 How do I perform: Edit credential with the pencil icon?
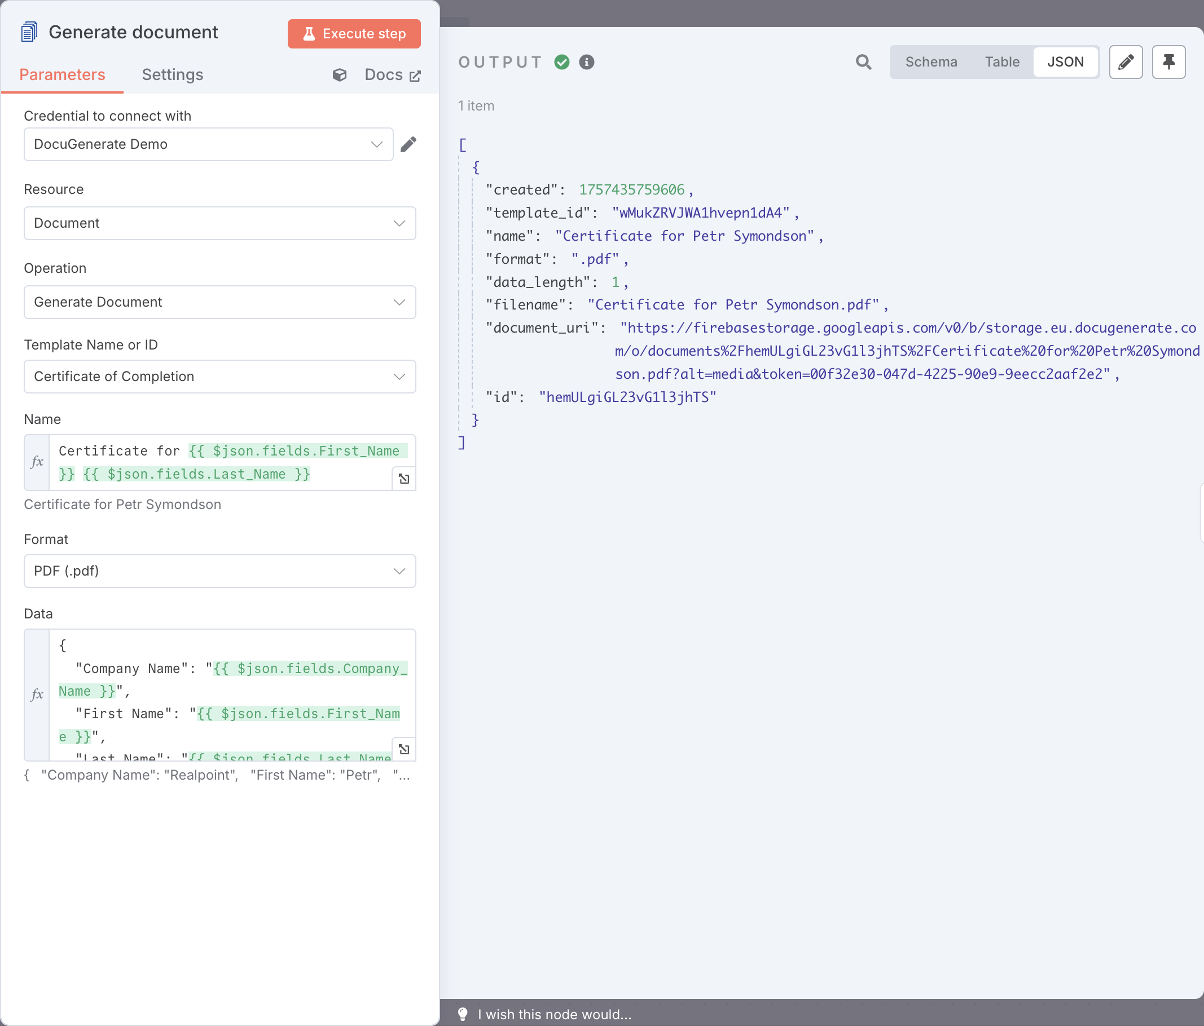[x=408, y=144]
